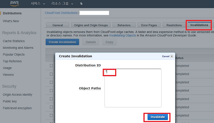Click the Cancel link in dialog
The width and height of the screenshot is (214, 123).
(x=166, y=56)
